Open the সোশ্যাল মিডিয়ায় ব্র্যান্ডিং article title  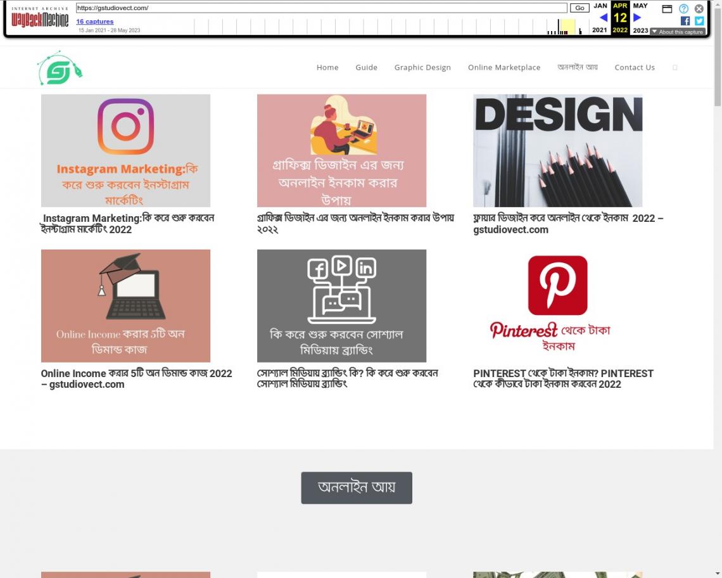point(348,378)
